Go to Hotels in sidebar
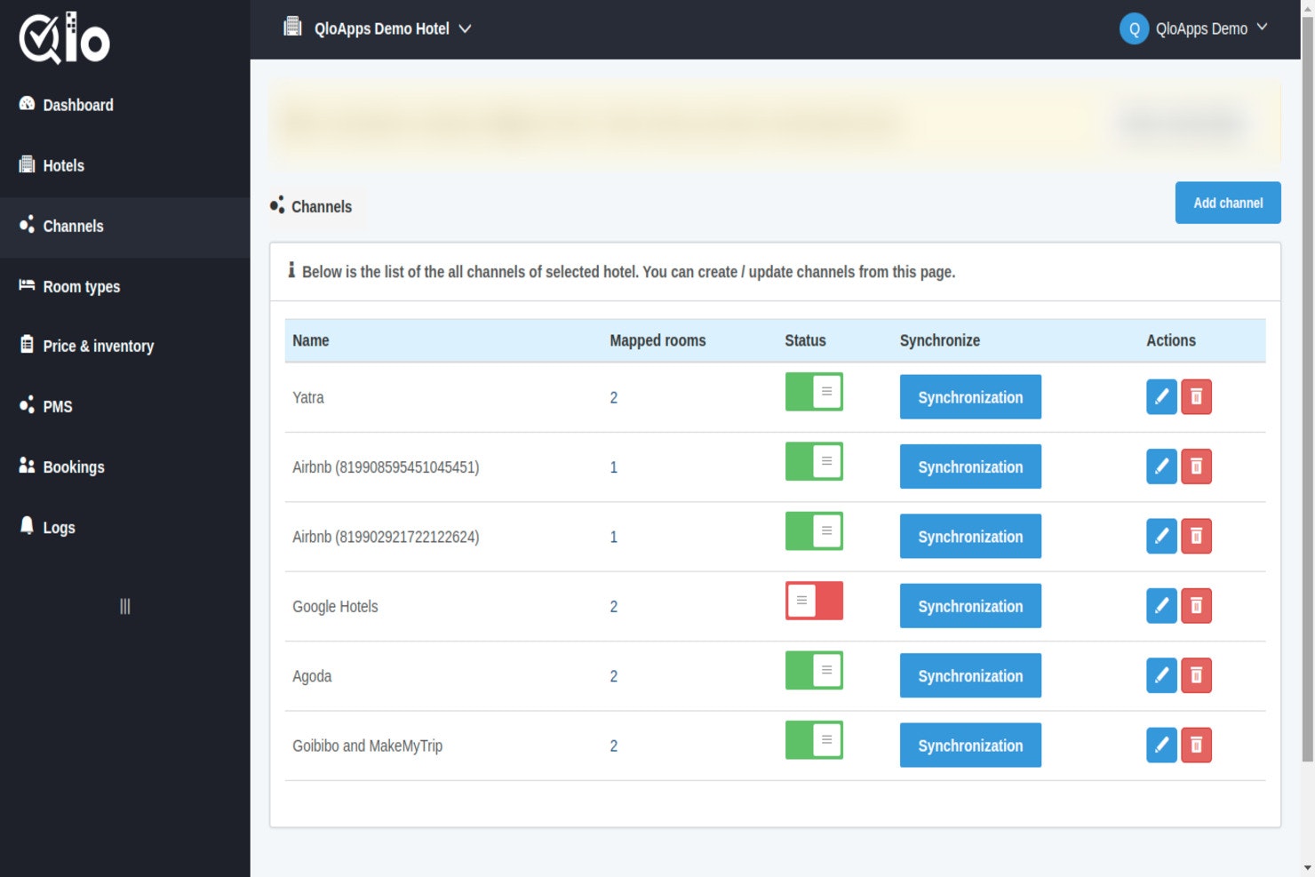The image size is (1315, 877). [124, 165]
